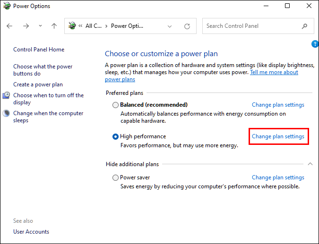
Task: Click the Search Control Panel box
Action: pyautogui.click(x=250, y=26)
